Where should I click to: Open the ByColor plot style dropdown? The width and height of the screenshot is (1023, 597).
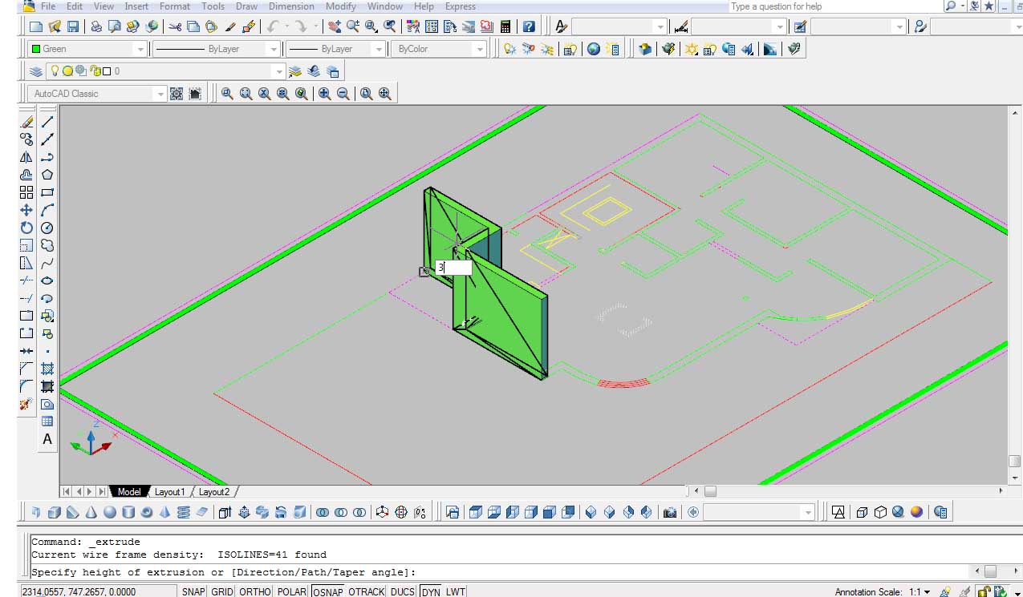(480, 49)
